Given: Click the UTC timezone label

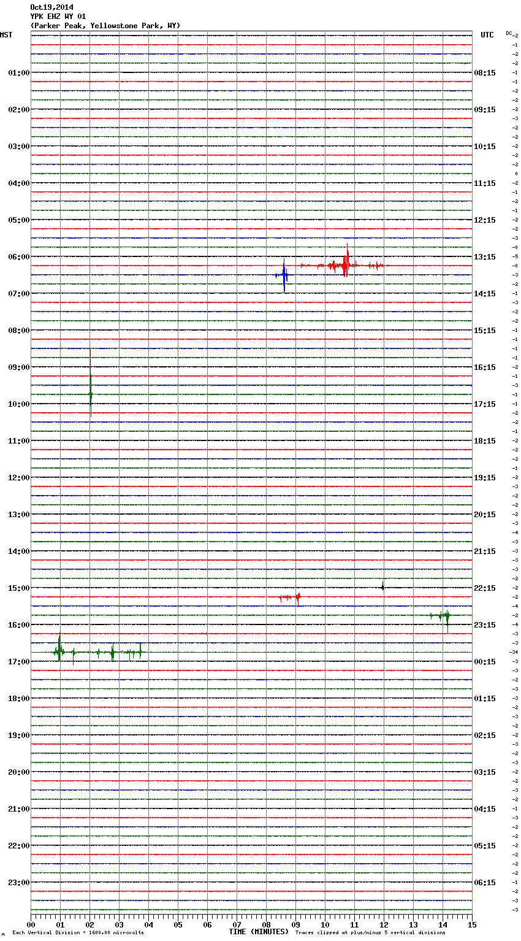Looking at the screenshot, I should [x=487, y=35].
